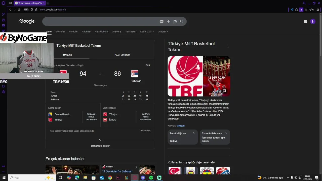Open the on-screen keyboard input tool
This screenshot has height=181, width=322.
pyautogui.click(x=162, y=22)
